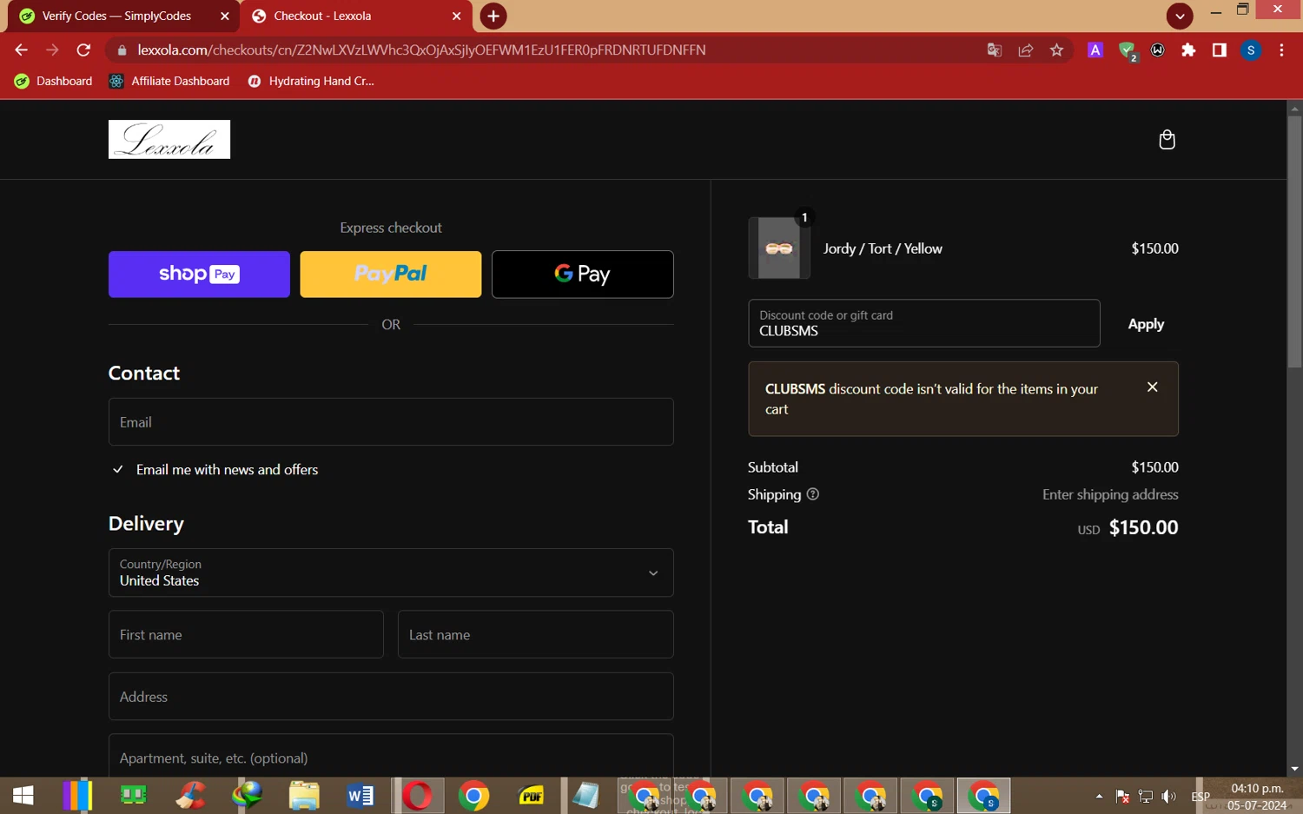Open the purple A extension

[x=1095, y=50]
